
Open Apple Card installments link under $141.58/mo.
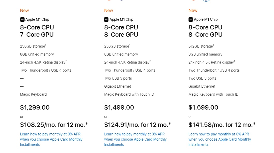click(x=220, y=139)
